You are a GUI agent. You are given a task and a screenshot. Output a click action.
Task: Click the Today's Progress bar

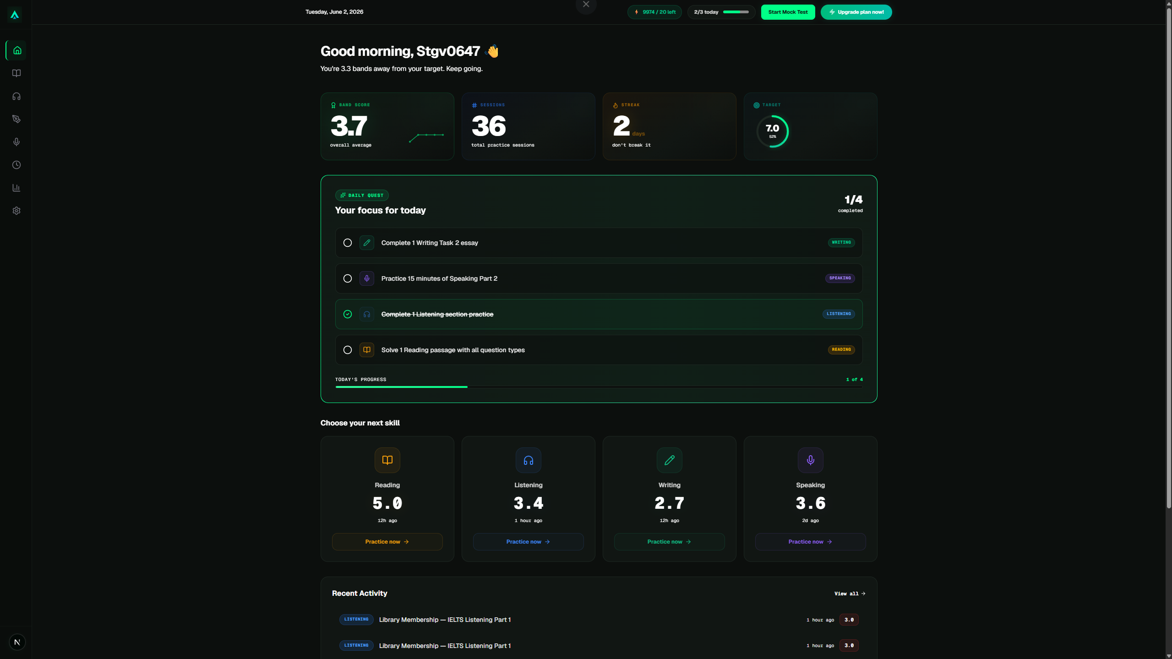point(599,387)
